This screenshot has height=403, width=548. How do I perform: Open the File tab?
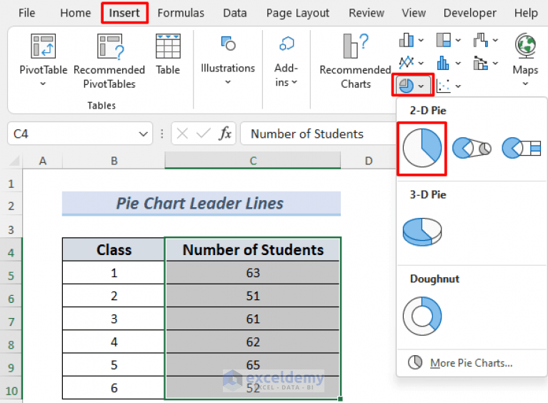coord(26,13)
